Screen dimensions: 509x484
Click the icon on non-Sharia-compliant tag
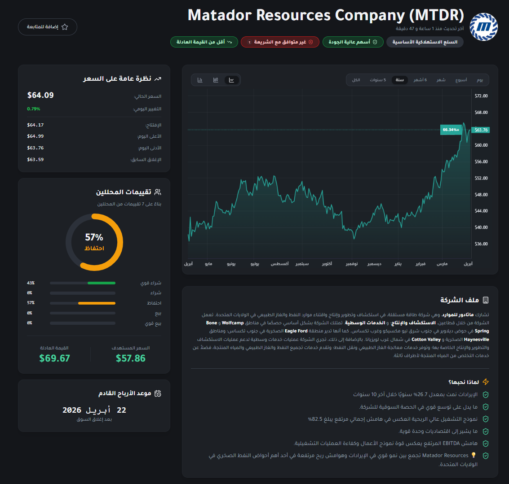click(x=311, y=42)
